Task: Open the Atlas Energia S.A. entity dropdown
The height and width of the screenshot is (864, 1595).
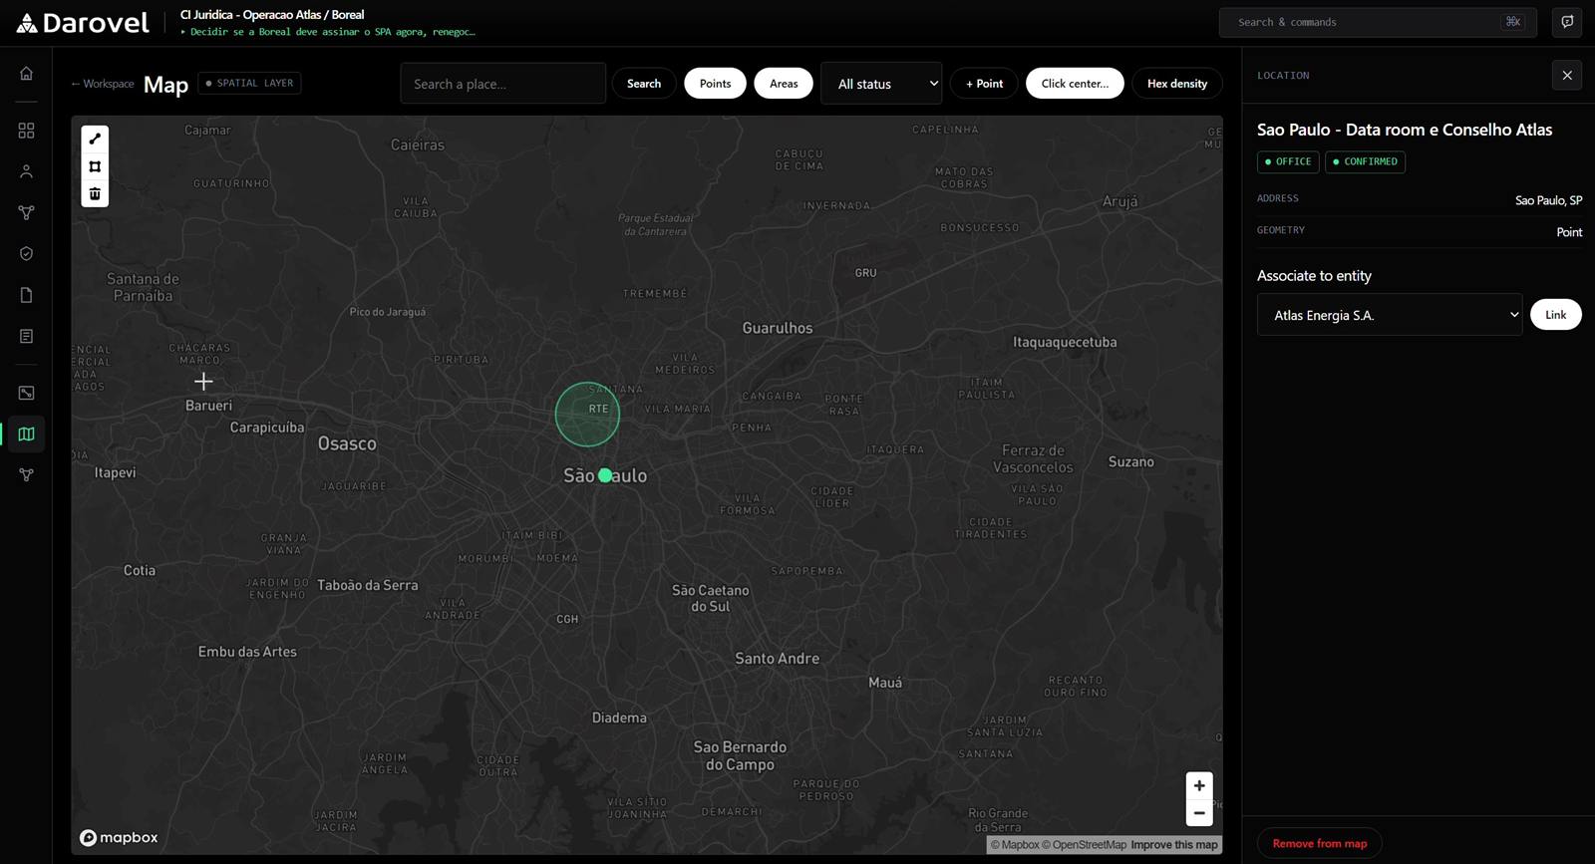Action: point(1390,315)
